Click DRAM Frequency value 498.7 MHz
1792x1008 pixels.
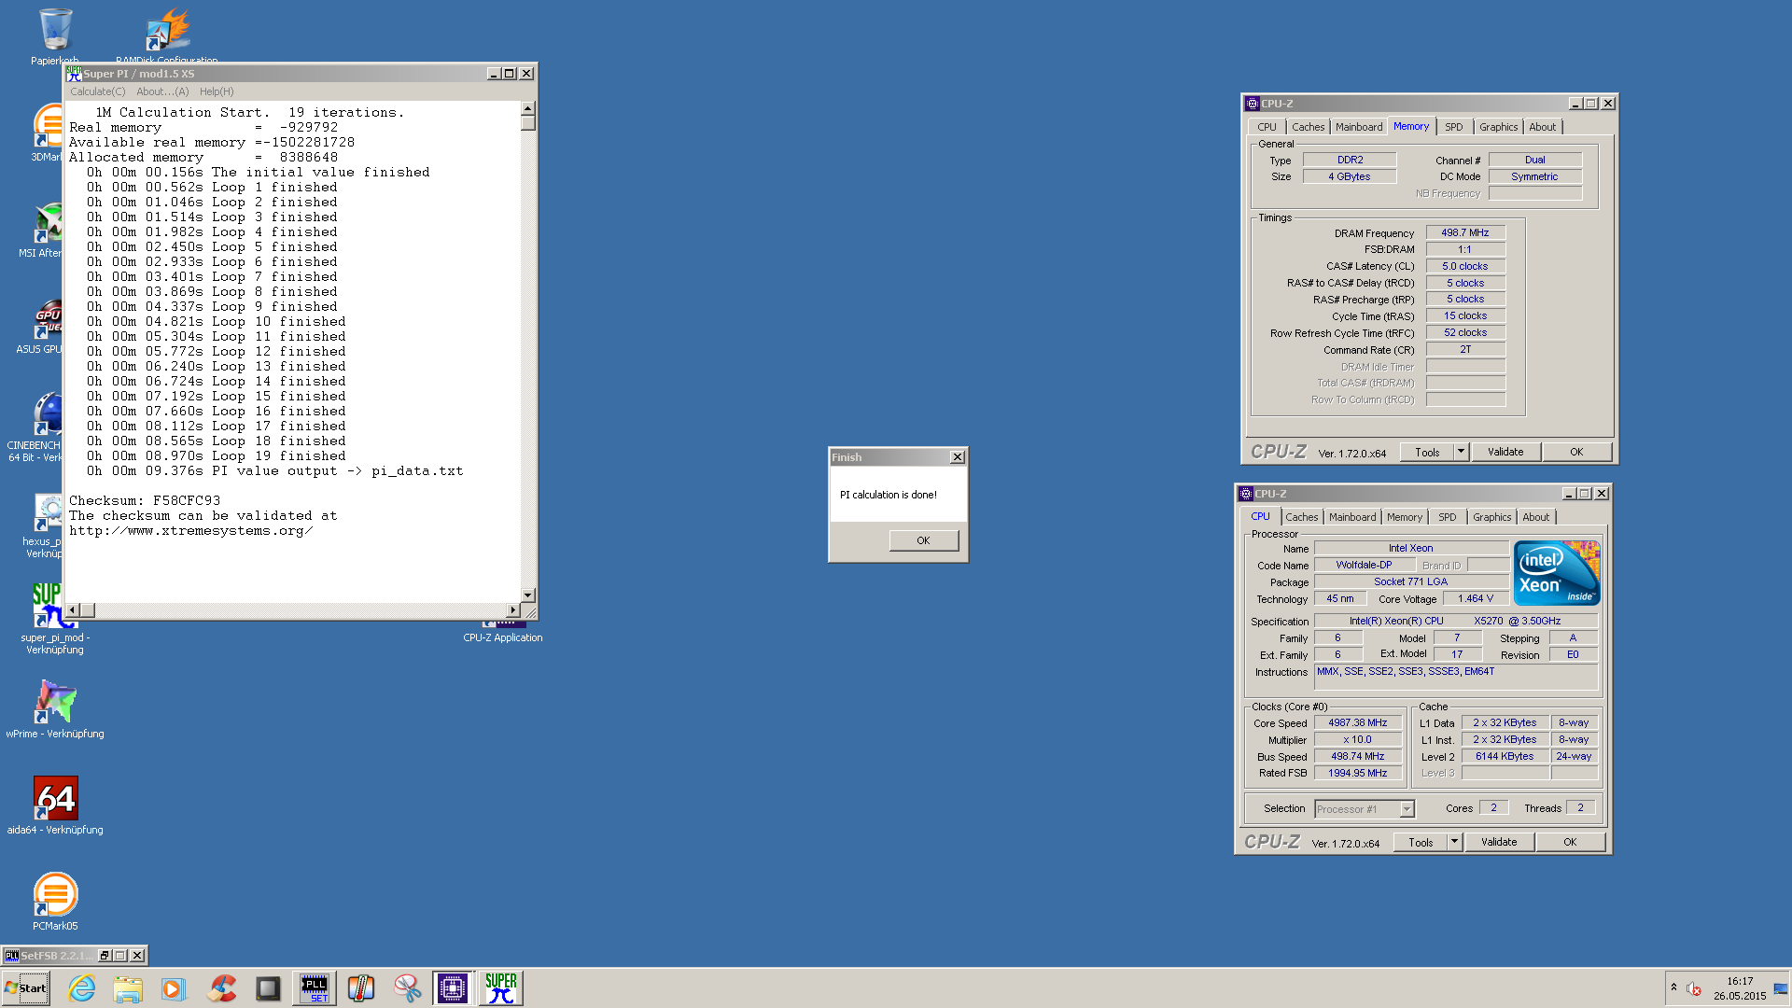tap(1465, 233)
